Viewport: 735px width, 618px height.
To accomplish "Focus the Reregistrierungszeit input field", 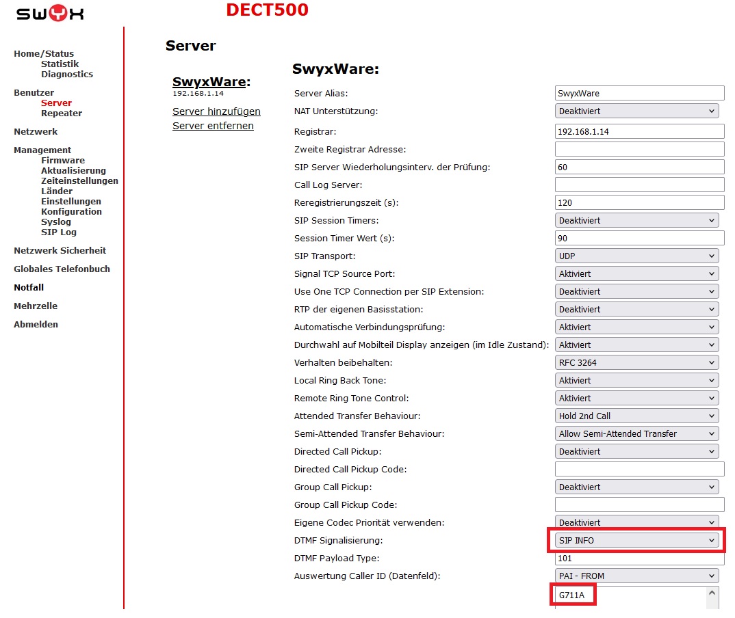I will (x=639, y=202).
